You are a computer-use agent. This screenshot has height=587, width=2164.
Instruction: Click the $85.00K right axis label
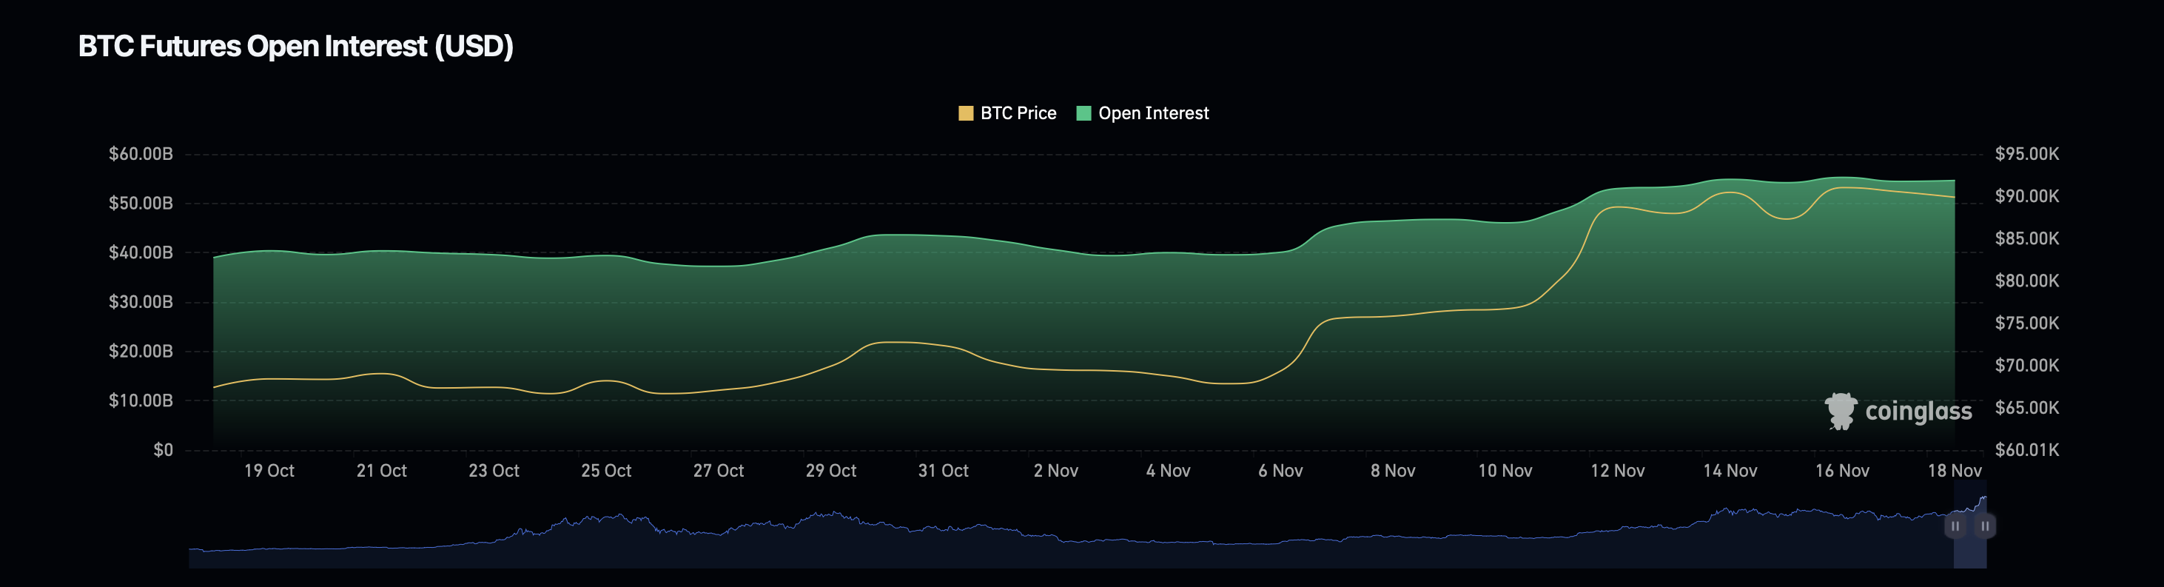pyautogui.click(x=2027, y=238)
